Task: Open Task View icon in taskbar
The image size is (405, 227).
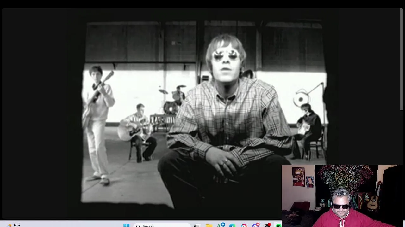Action: click(197, 225)
